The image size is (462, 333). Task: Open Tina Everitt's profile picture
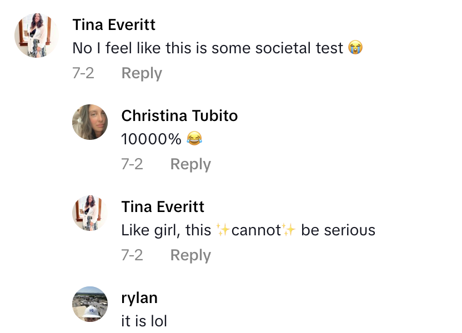(x=36, y=36)
